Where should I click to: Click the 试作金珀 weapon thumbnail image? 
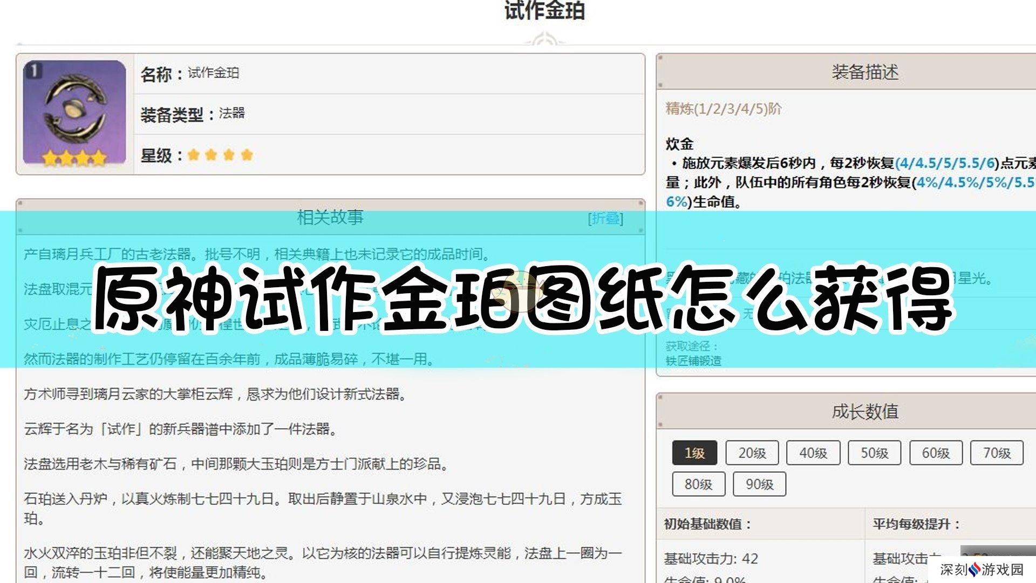(74, 113)
